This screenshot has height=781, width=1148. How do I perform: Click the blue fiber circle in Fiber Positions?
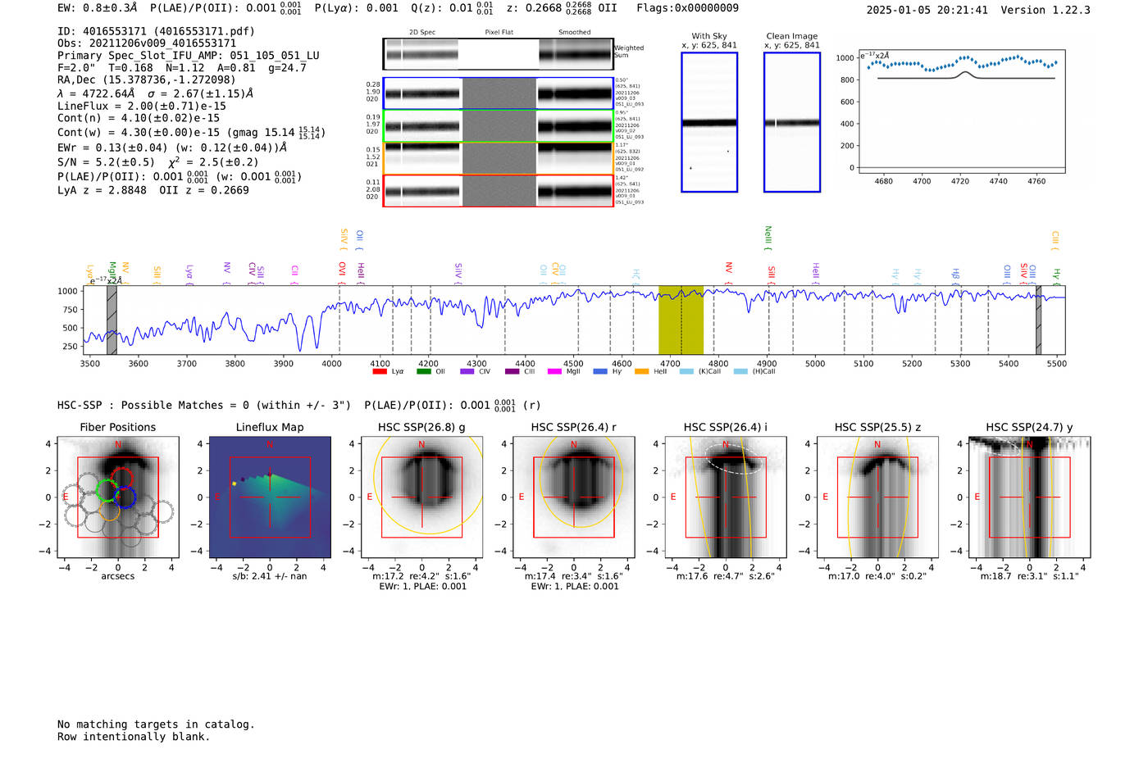coord(125,497)
